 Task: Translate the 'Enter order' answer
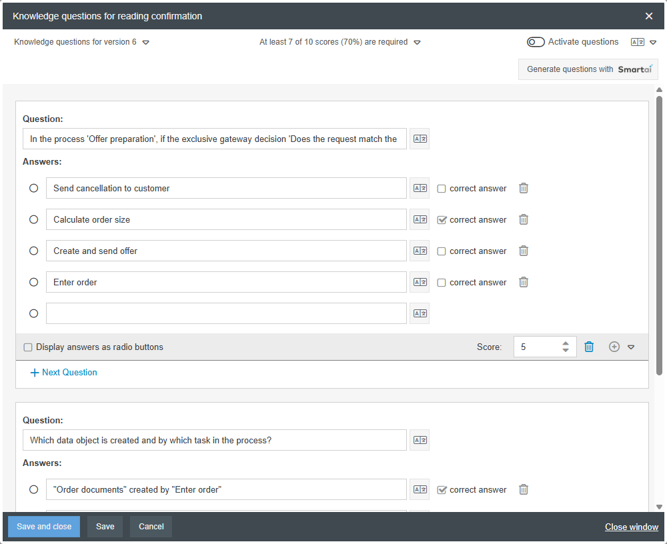[x=420, y=282]
